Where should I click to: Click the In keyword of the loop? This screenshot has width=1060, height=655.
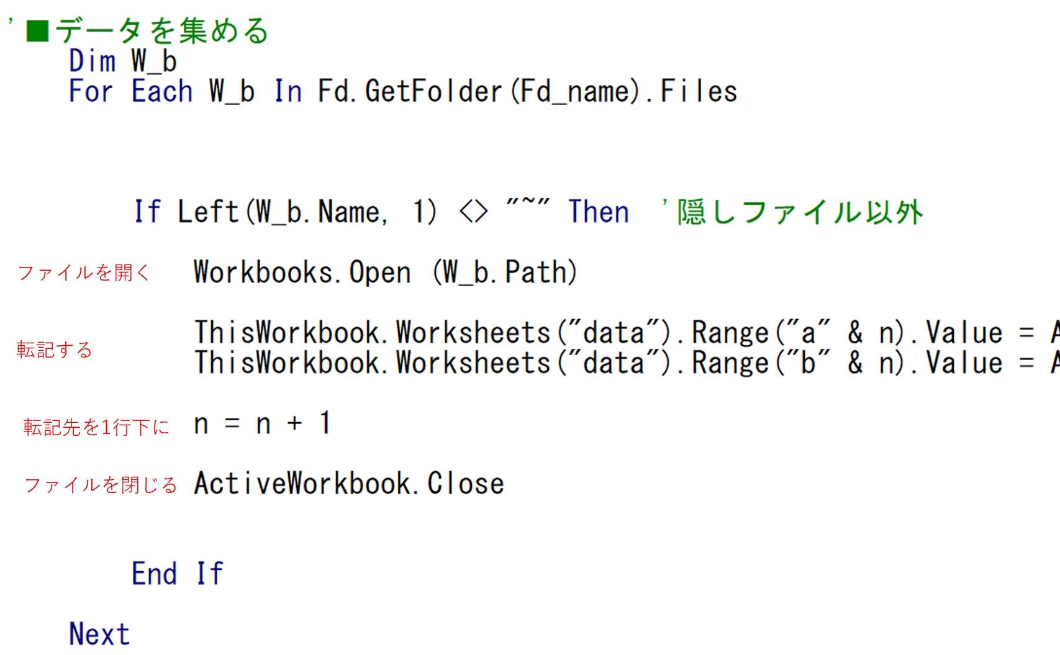[x=288, y=91]
